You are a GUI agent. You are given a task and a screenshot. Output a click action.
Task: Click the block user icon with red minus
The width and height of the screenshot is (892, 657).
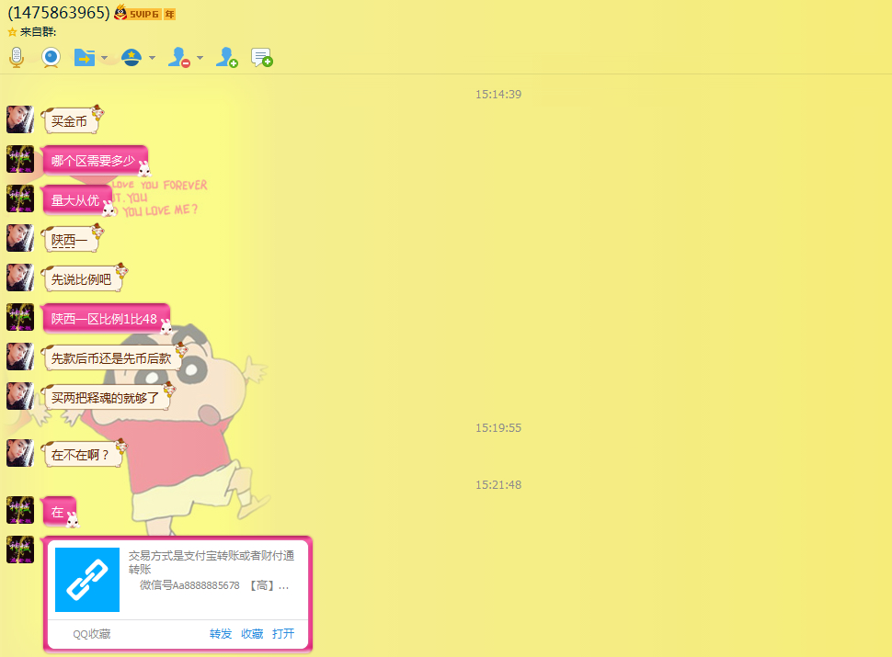[179, 57]
